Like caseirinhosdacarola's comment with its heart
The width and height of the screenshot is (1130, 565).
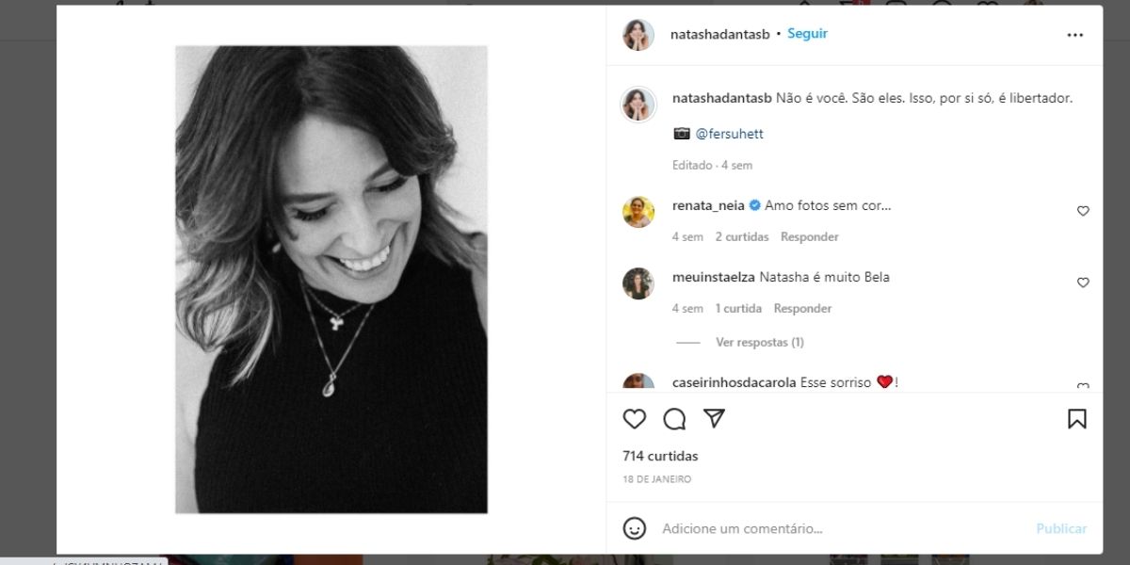click(1083, 387)
